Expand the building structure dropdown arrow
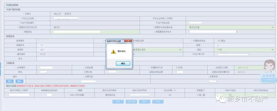This screenshot has width=277, height=111. tap(180, 50)
